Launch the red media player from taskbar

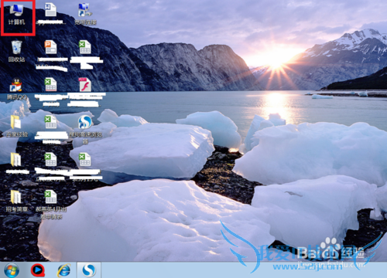tap(38, 270)
